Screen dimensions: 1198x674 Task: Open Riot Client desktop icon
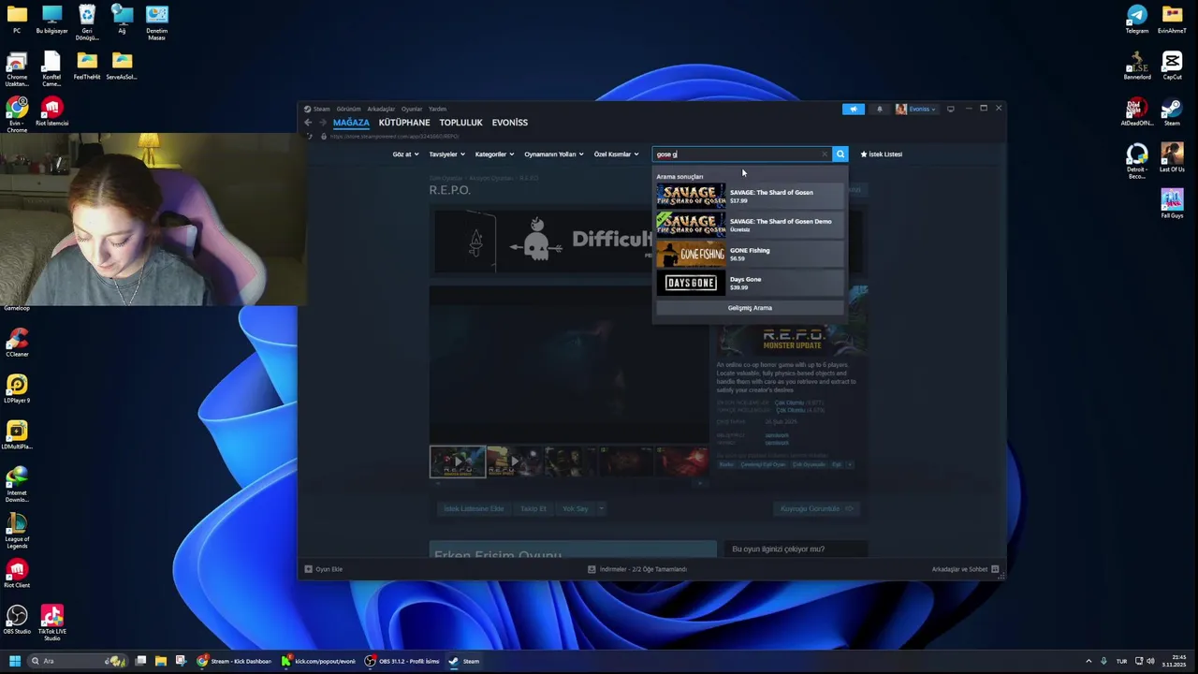pos(17,574)
